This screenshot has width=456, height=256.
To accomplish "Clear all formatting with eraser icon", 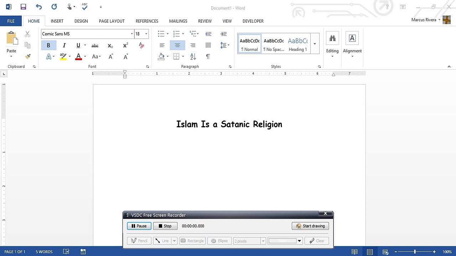I will [141, 46].
